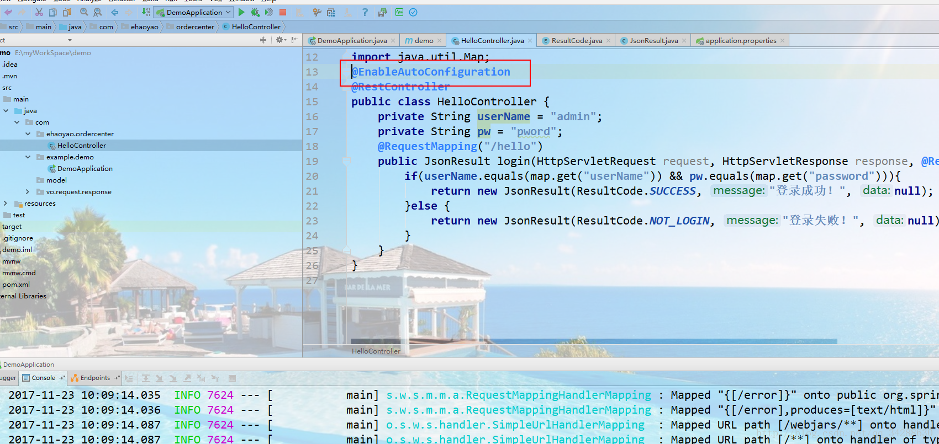The height and width of the screenshot is (444, 939).
Task: Collapse the com package node
Action: click(17, 122)
